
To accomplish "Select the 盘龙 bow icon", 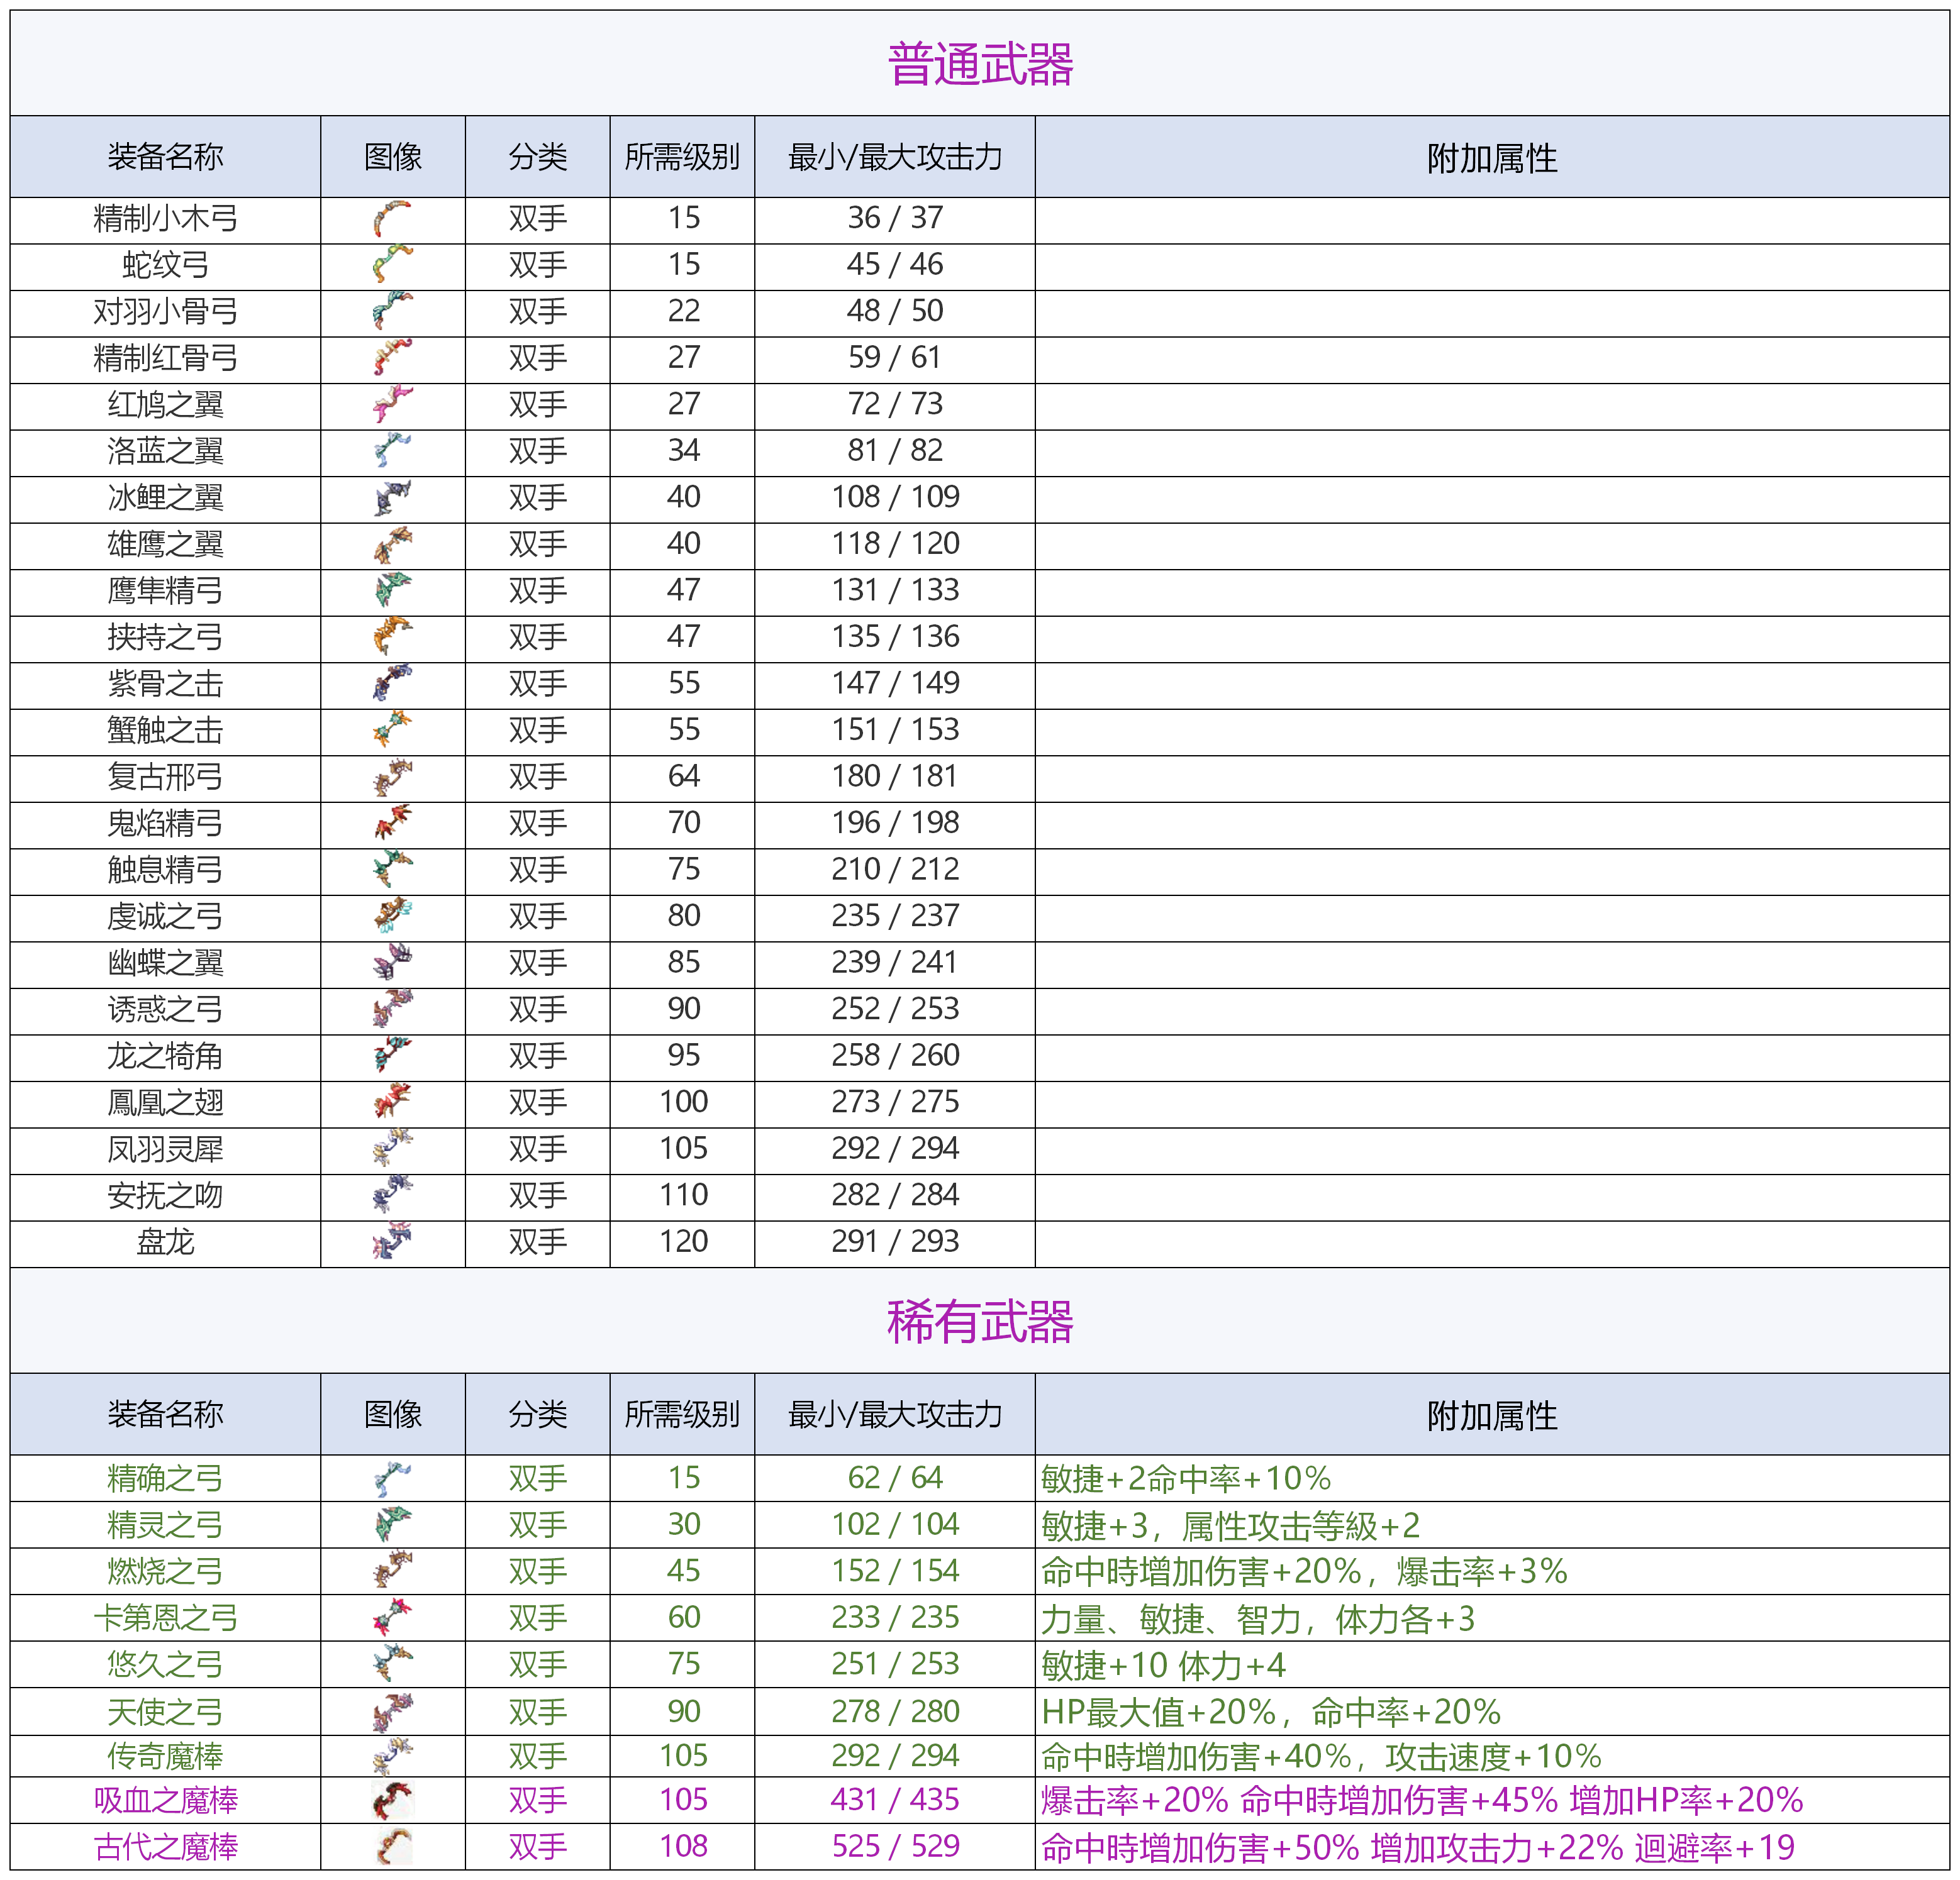I will [392, 1241].
